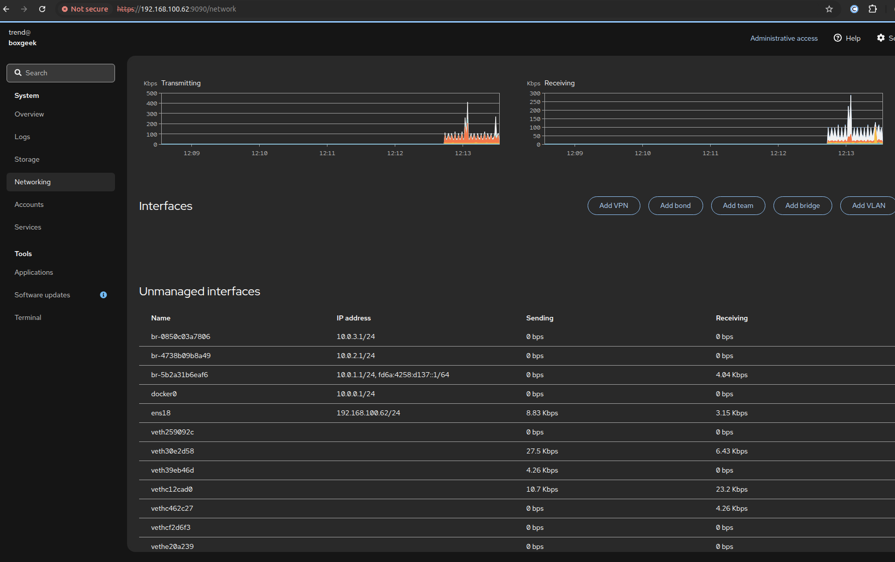Open the Overview page
The width and height of the screenshot is (895, 562).
coord(61,114)
